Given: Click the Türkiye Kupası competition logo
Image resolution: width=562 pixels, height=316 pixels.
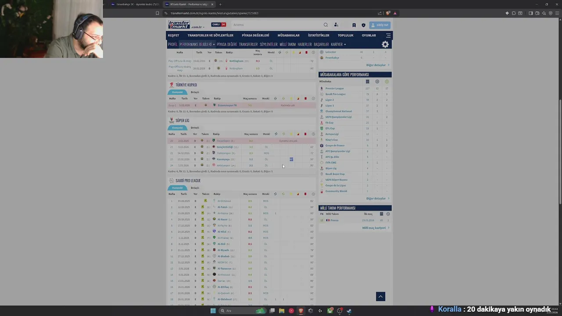Looking at the screenshot, I should (x=171, y=85).
